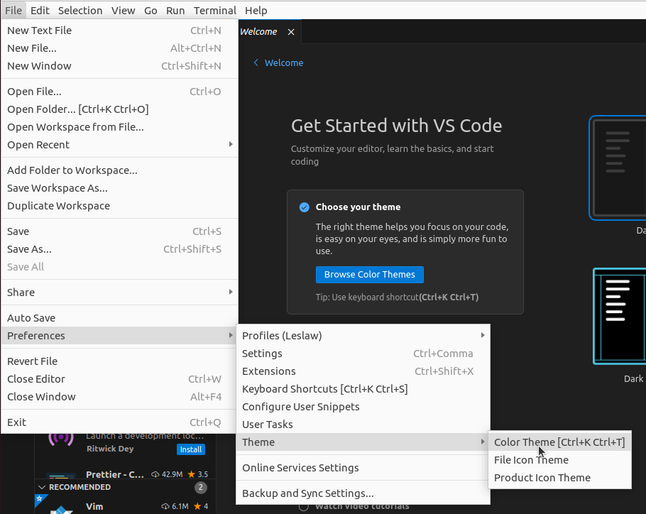Click the Prettier extension's star rating 3.5
Screen dimensions: 646x514
pyautogui.click(x=198, y=474)
